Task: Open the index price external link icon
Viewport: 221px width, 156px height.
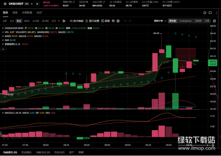Action: click(x=74, y=2)
